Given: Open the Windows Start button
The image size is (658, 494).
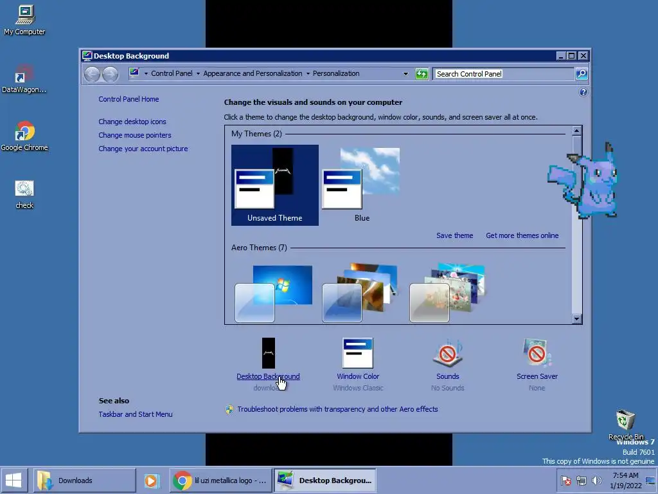Looking at the screenshot, I should click(14, 480).
